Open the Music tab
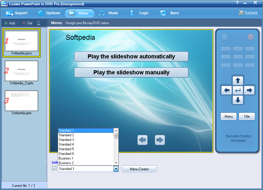263x190 pixels. click(x=108, y=13)
